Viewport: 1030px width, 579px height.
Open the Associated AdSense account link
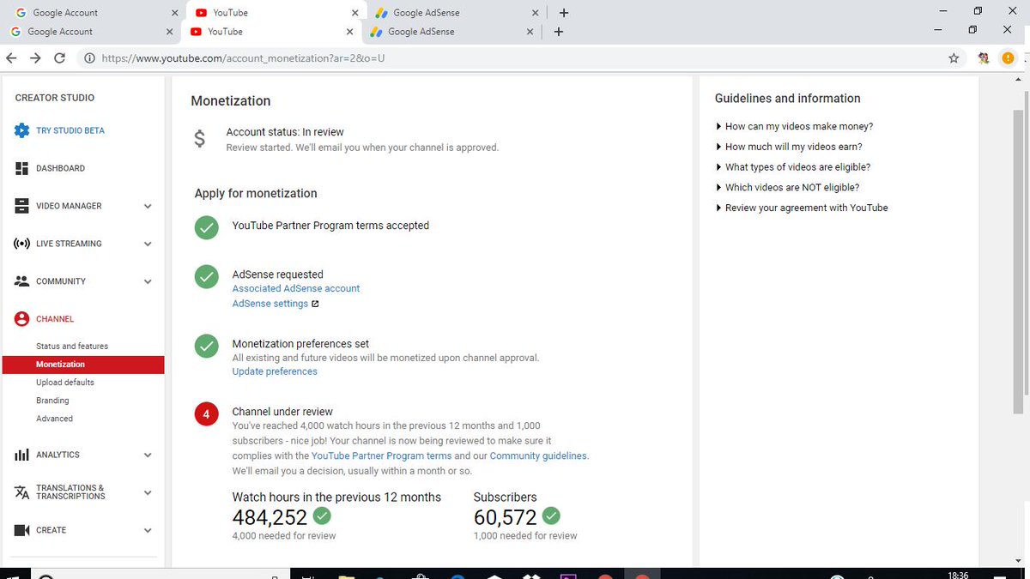(296, 288)
